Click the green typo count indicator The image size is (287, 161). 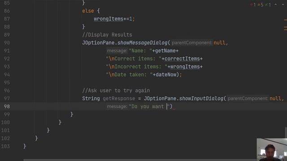click(268, 5)
